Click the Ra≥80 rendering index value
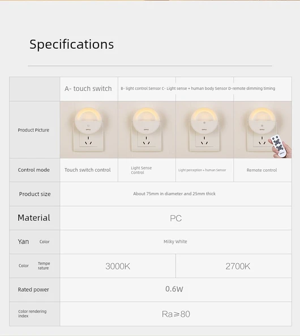This screenshot has height=336, width=300. click(x=176, y=314)
